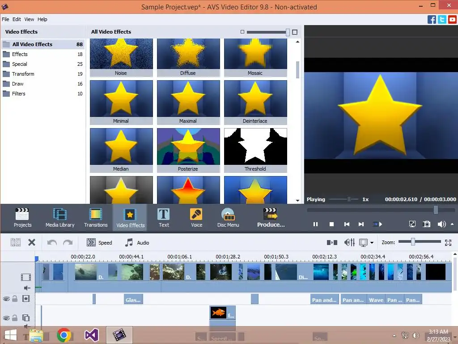Viewport: 458px width, 344px height.
Task: Click the undo arrow
Action: coord(52,242)
